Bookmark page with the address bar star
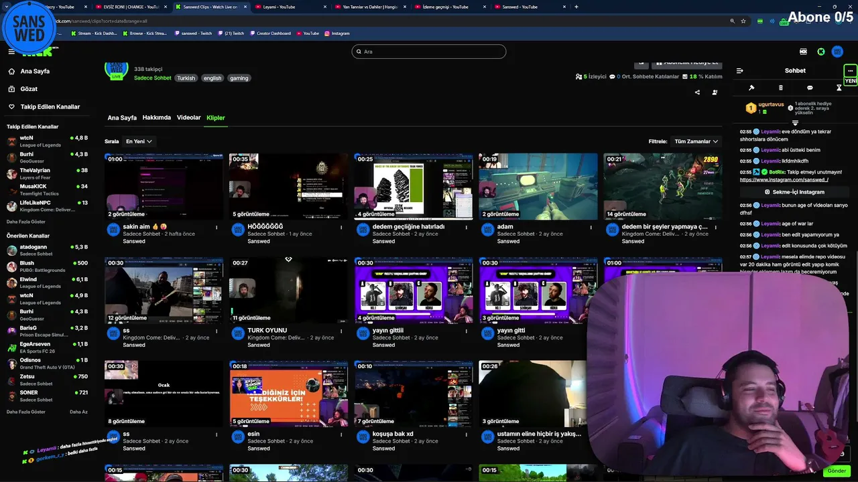858x482 pixels. (x=743, y=21)
